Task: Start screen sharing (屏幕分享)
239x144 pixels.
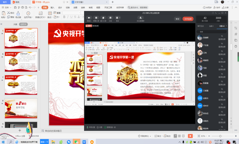Action: pos(96,19)
